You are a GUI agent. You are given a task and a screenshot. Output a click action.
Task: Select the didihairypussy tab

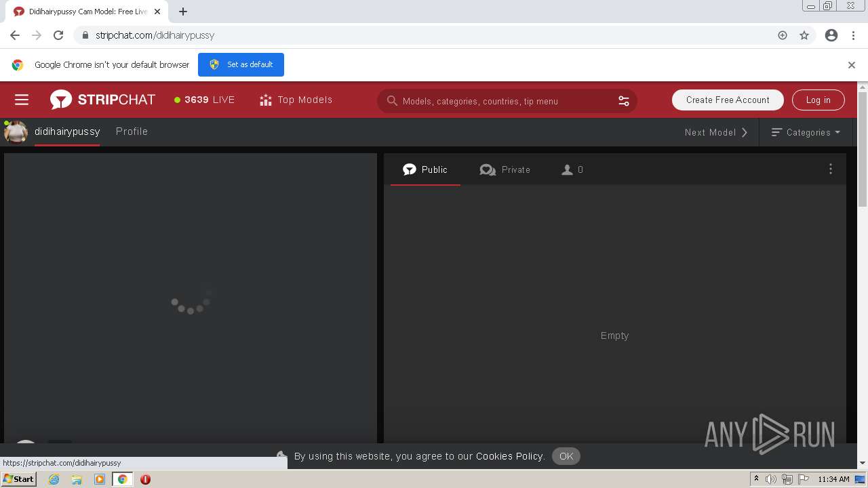[67, 131]
